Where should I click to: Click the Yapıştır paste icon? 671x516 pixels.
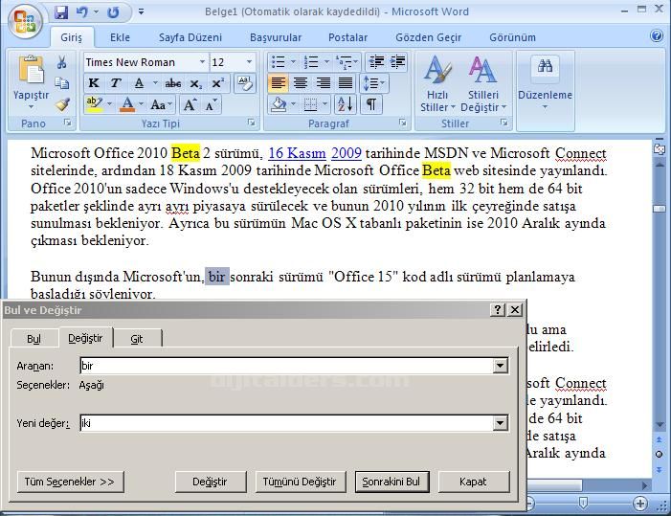click(x=31, y=69)
